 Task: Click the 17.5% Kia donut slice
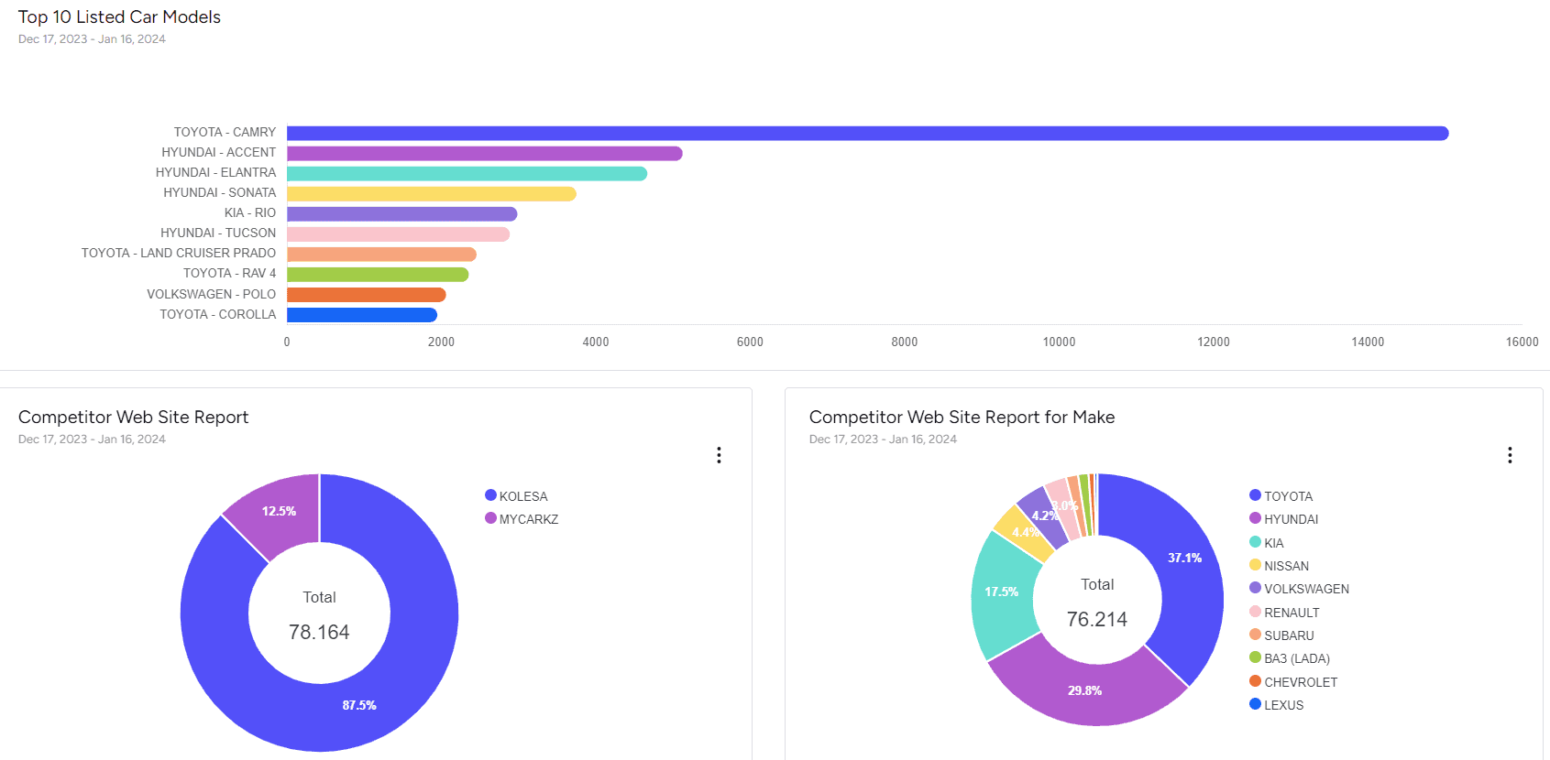(x=1002, y=592)
